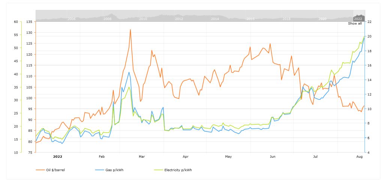This screenshot has width=384, height=184.
Task: Click the 35 value on the electricity axis
Action: (16, 87)
